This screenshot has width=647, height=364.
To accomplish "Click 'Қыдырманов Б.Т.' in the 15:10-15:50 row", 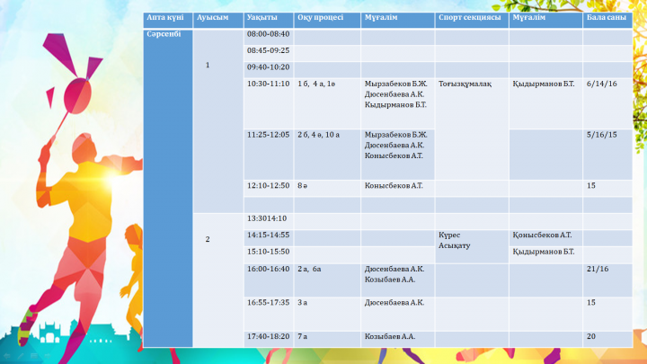I will coord(544,252).
